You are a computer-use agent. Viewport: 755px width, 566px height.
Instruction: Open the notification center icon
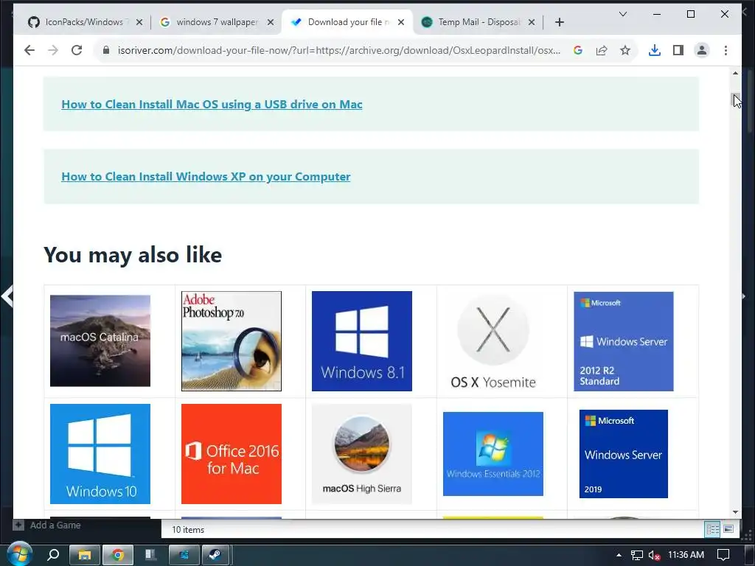723,555
